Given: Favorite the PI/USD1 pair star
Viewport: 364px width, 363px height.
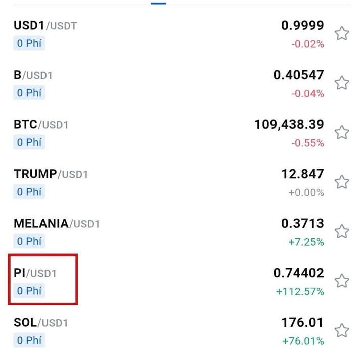Looking at the screenshot, I should (x=342, y=281).
